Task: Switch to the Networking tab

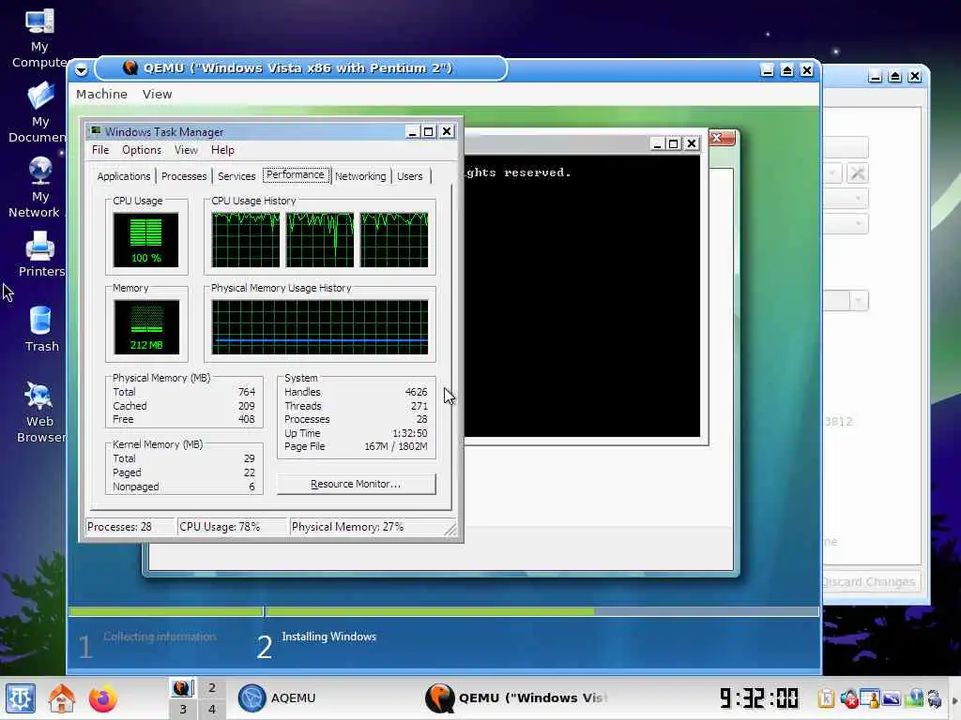Action: tap(360, 176)
